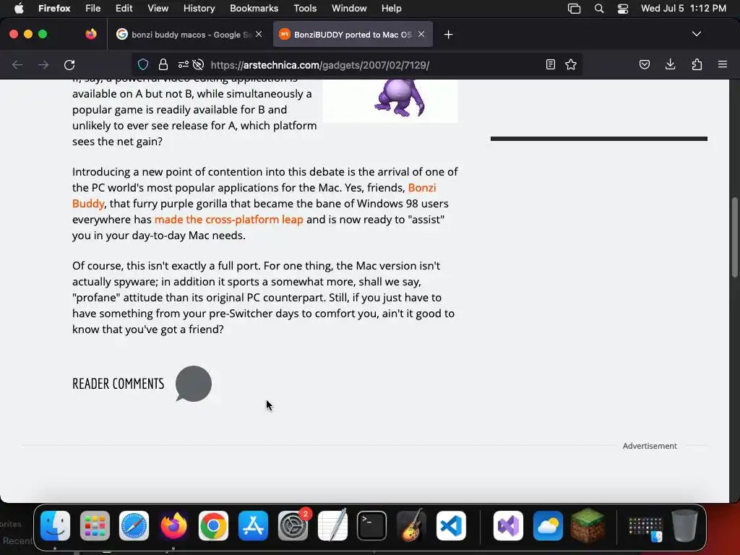The height and width of the screenshot is (555, 740).
Task: Click the Firefox icon in the Dock
Action: (173, 526)
